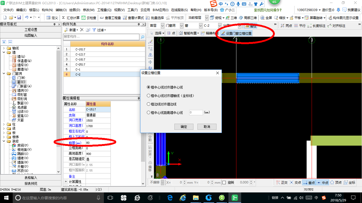The width and height of the screenshot is (362, 203).
Task: Toggle 正交 orthogonal snap
Action: 282,182
